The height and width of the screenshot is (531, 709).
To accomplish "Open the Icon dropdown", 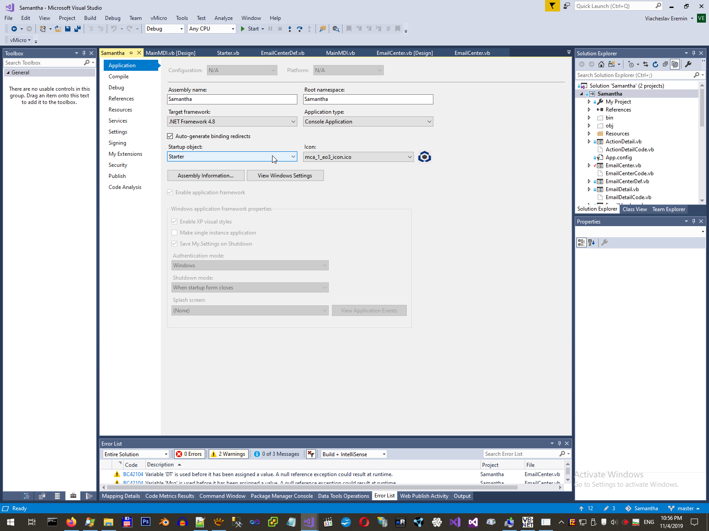I will pos(358,157).
